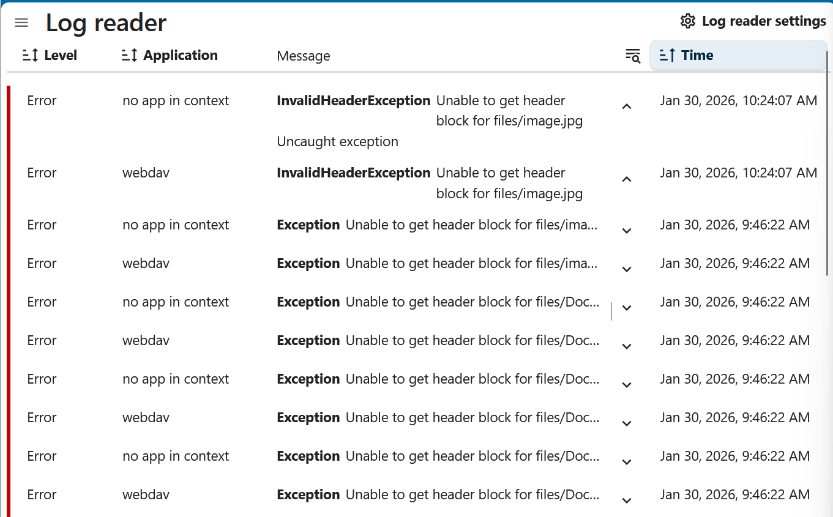
Task: Sort log entries by Time
Action: tap(697, 56)
